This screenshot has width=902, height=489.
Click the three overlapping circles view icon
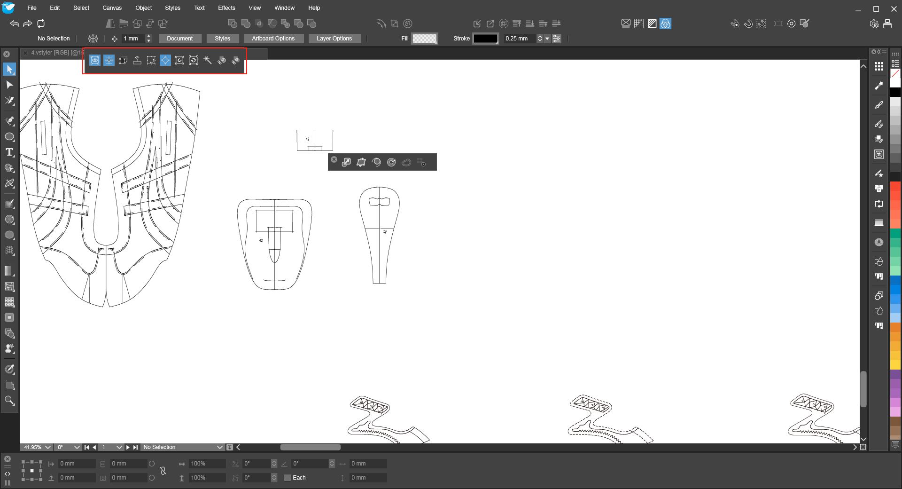665,24
